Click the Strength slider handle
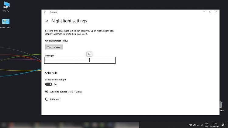The height and width of the screenshot is (128, 228). pos(89,60)
